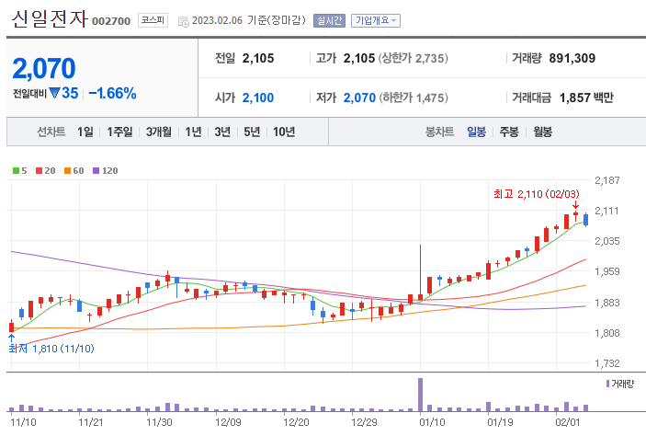Click the 실시간 real-time button
Image resolution: width=646 pixels, height=436 pixels.
click(329, 20)
